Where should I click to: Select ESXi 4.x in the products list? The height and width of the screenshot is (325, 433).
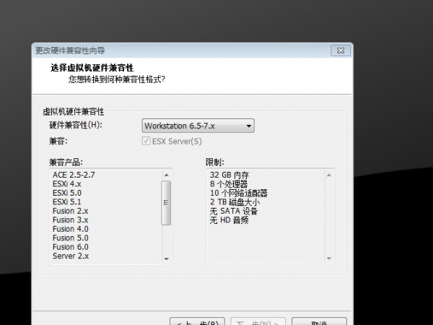(x=69, y=184)
